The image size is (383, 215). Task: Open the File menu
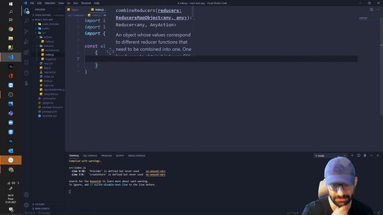(32, 3)
